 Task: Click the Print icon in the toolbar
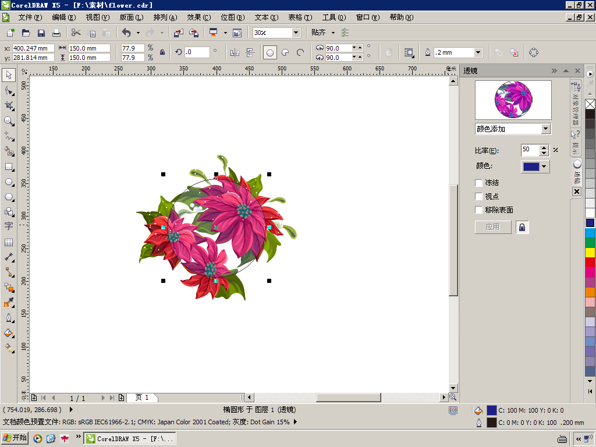(x=56, y=33)
